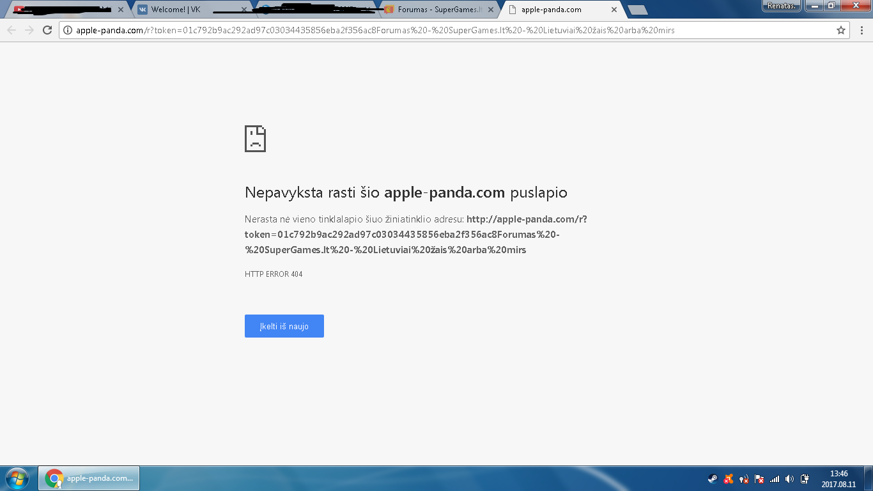Close the Forumas - SuperGames.lt tab
Image resolution: width=873 pixels, height=491 pixels.
pos(491,10)
